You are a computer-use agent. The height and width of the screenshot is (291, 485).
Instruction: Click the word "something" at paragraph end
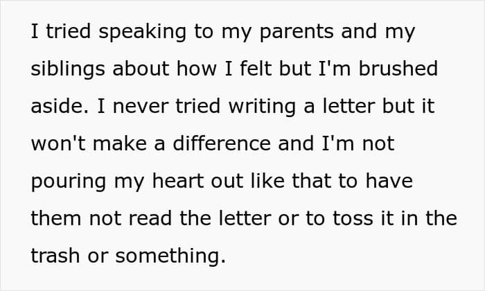click(168, 256)
